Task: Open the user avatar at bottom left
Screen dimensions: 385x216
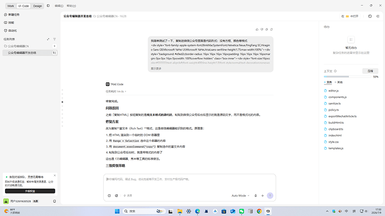Action: (x=6, y=201)
